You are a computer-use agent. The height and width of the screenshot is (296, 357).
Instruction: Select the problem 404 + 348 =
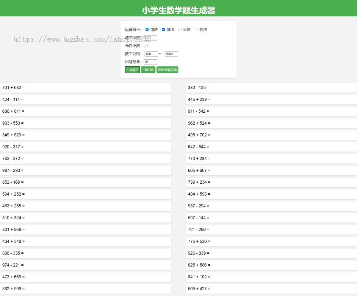86,241
